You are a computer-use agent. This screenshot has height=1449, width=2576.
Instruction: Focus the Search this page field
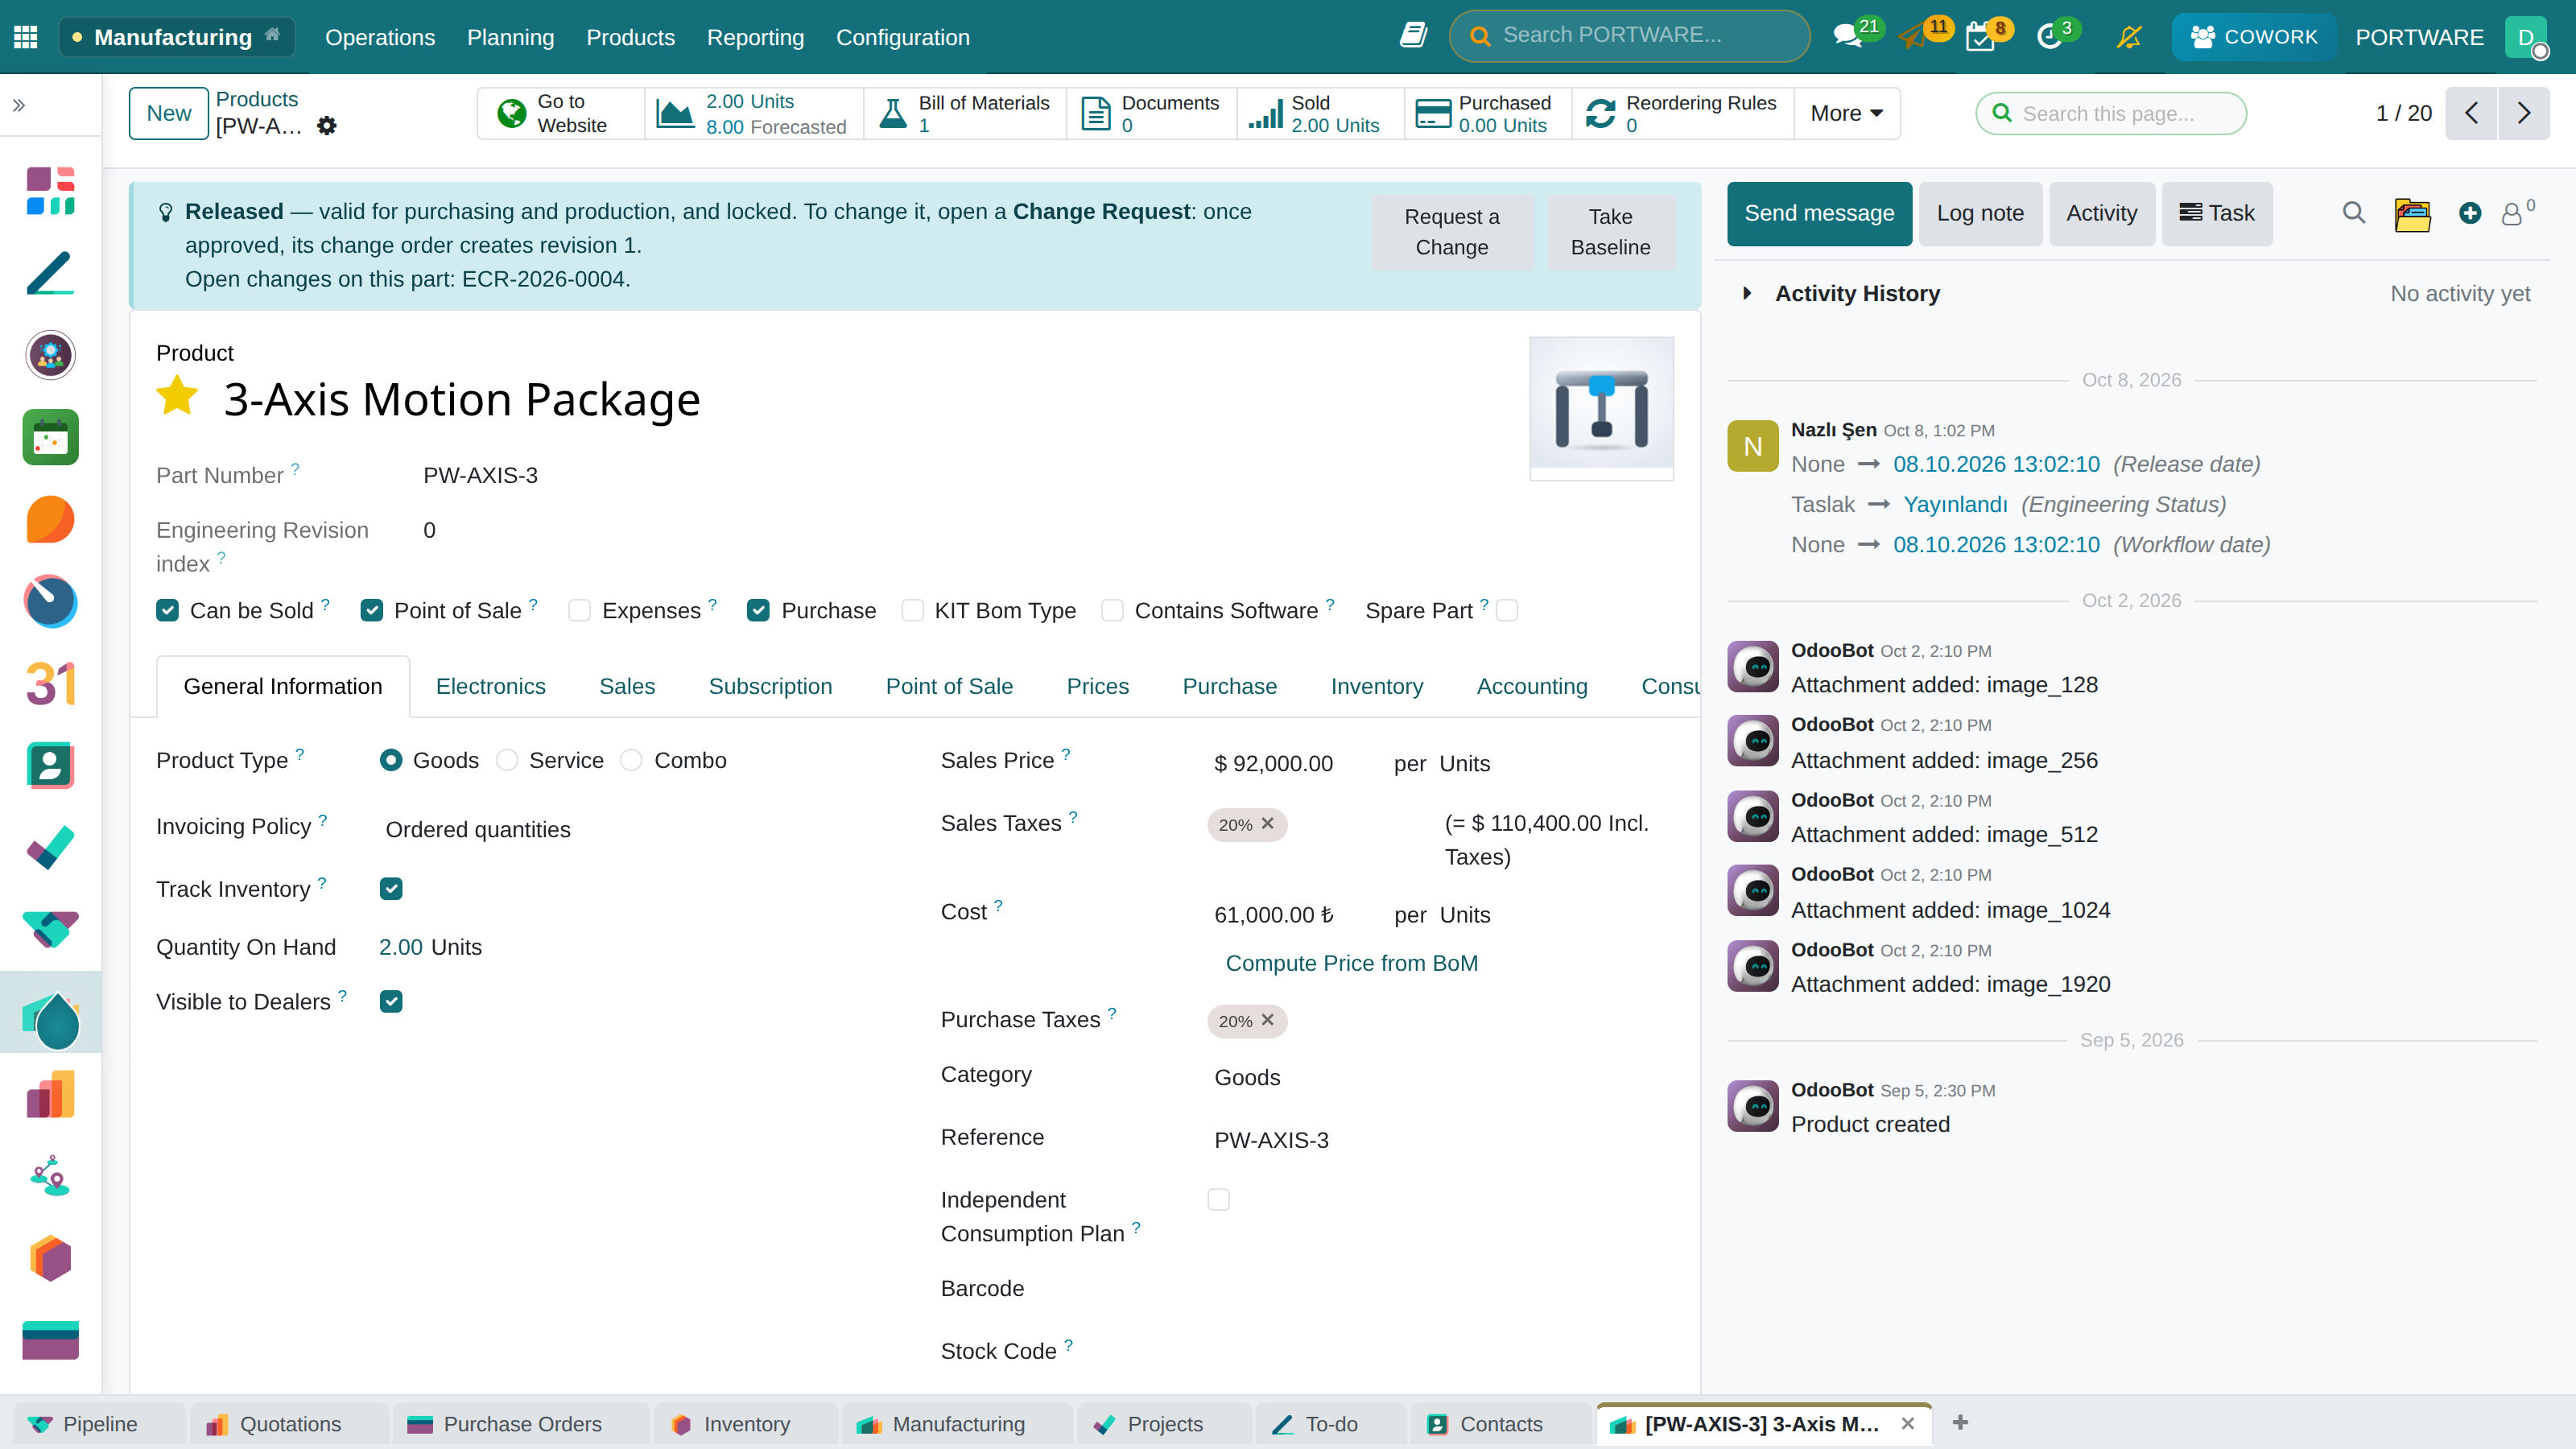coord(2111,113)
